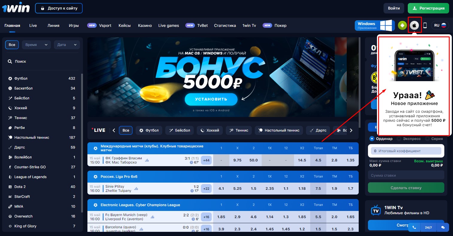Open the Казино section in the navigation

click(145, 25)
